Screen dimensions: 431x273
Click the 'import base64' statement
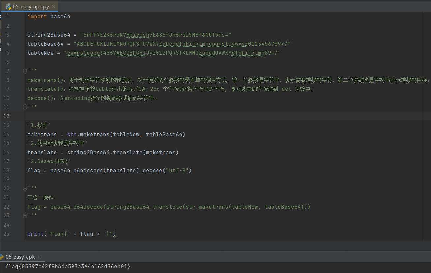[49, 16]
